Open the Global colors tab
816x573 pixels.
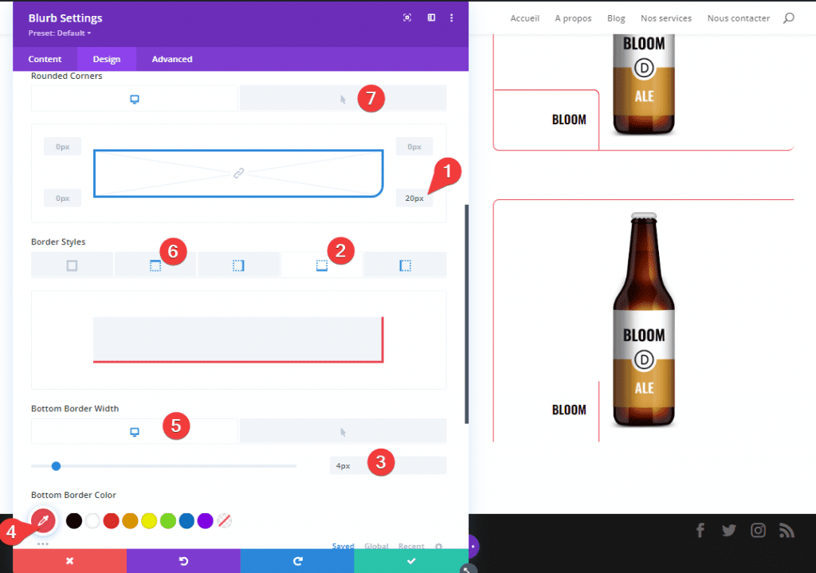click(x=376, y=545)
